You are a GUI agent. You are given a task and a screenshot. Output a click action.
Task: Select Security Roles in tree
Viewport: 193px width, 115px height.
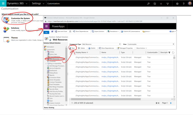pyautogui.click(x=54, y=89)
